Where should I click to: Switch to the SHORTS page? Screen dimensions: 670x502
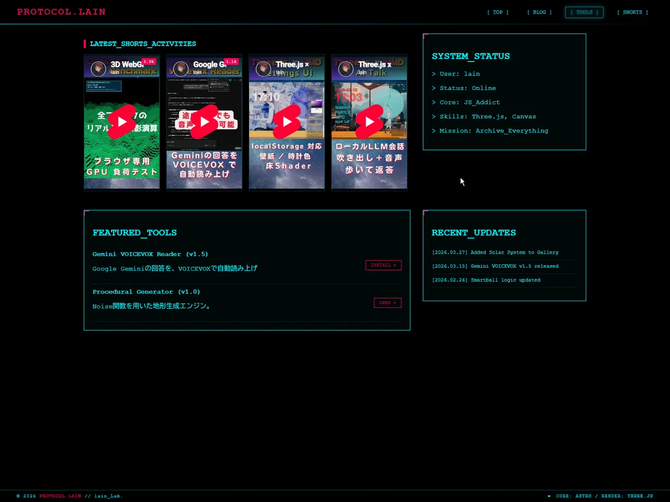click(632, 12)
